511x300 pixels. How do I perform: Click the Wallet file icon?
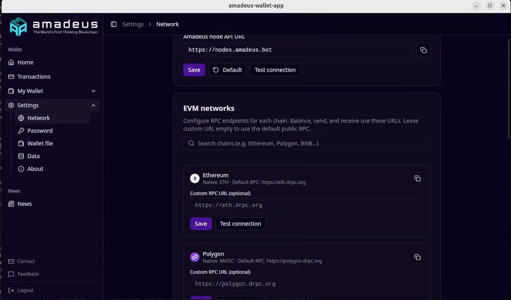point(21,143)
